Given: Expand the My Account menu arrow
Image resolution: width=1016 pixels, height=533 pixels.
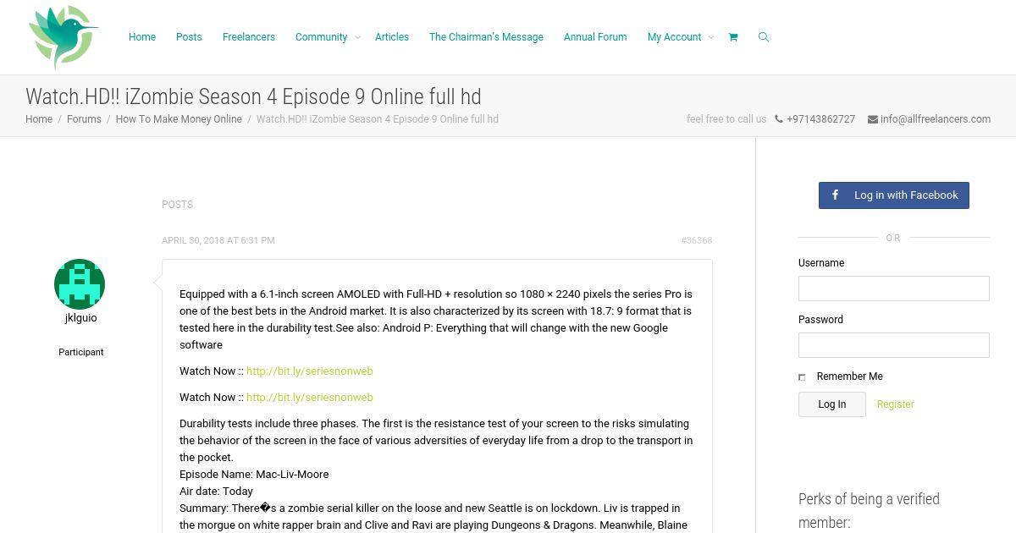Looking at the screenshot, I should (710, 37).
